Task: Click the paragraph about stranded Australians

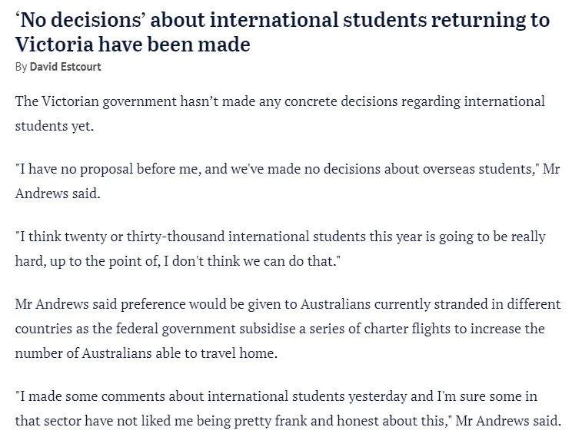Action: pyautogui.click(x=288, y=329)
